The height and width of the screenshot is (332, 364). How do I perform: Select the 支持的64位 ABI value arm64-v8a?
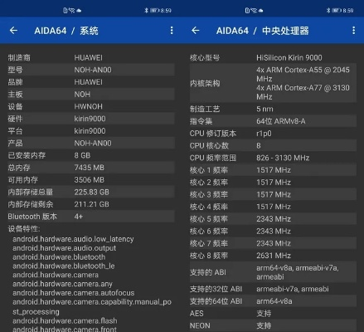[x=274, y=301]
